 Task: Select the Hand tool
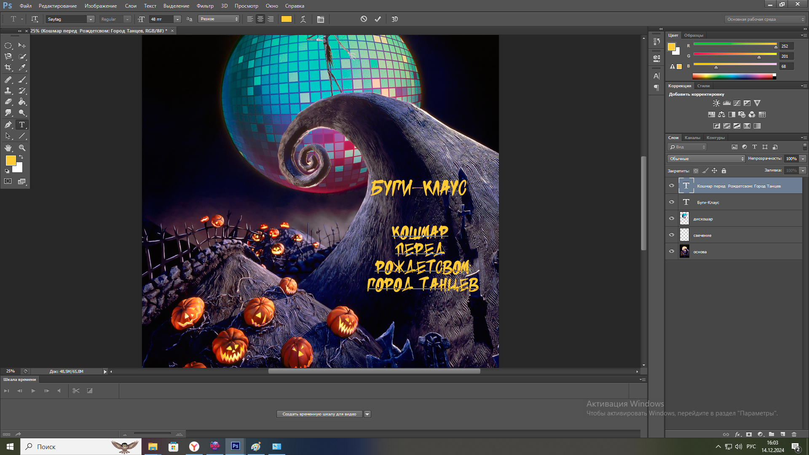click(8, 148)
